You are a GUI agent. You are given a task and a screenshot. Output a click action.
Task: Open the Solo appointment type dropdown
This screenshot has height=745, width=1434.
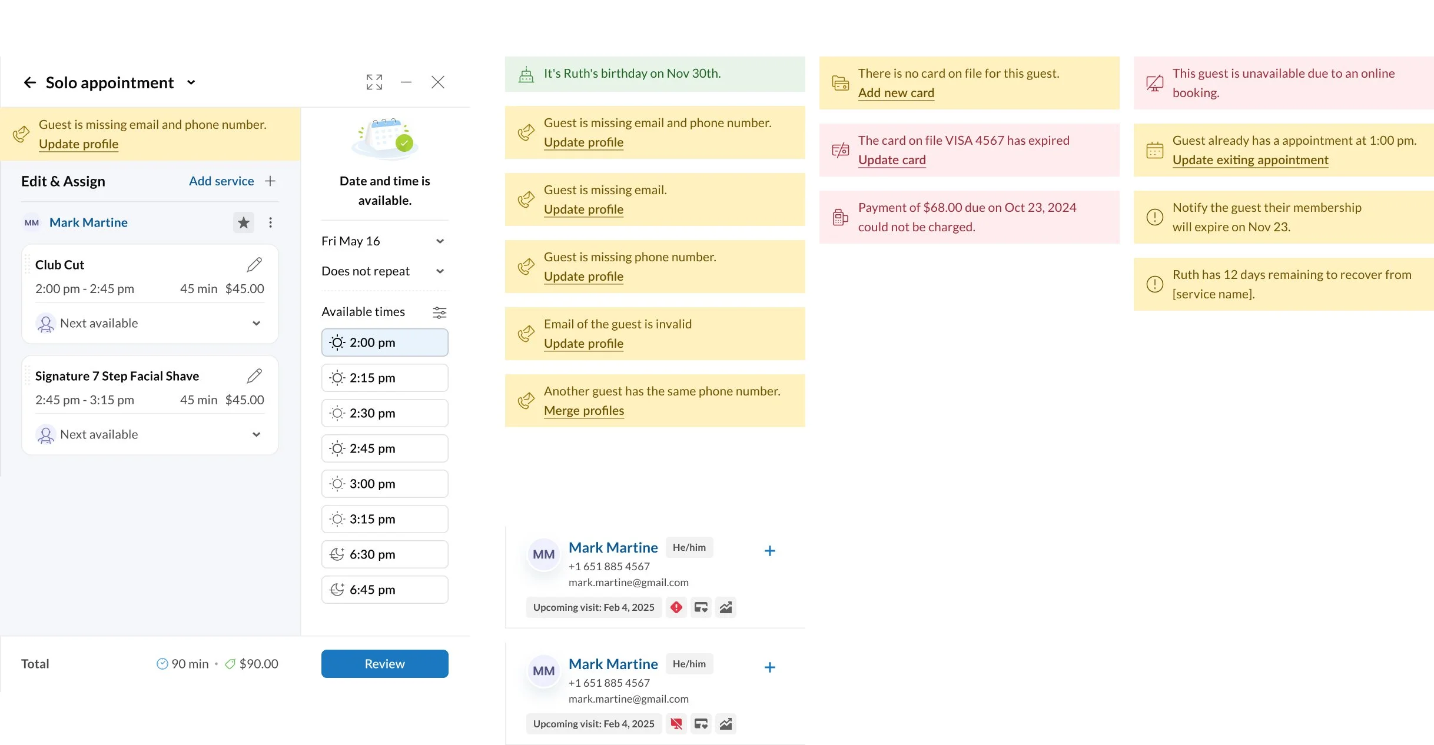(x=191, y=82)
